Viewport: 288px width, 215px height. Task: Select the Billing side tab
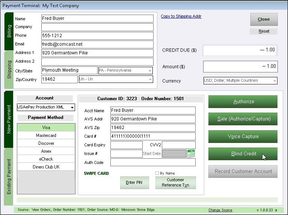9,32
